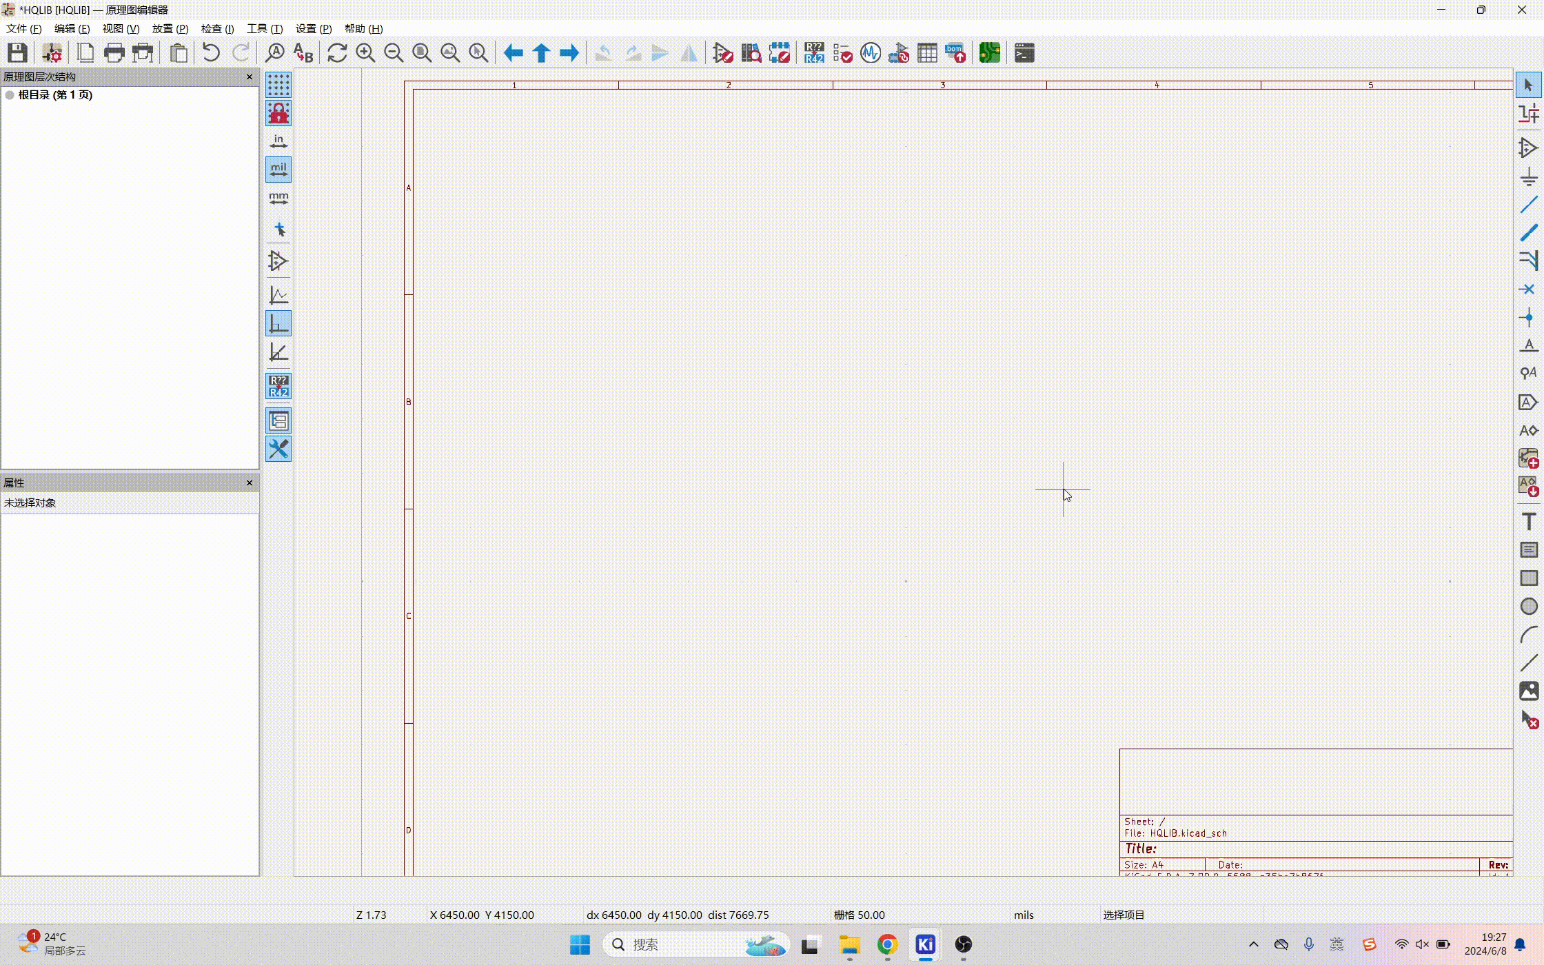
Task: Choose the Add text tool
Action: click(x=1528, y=522)
